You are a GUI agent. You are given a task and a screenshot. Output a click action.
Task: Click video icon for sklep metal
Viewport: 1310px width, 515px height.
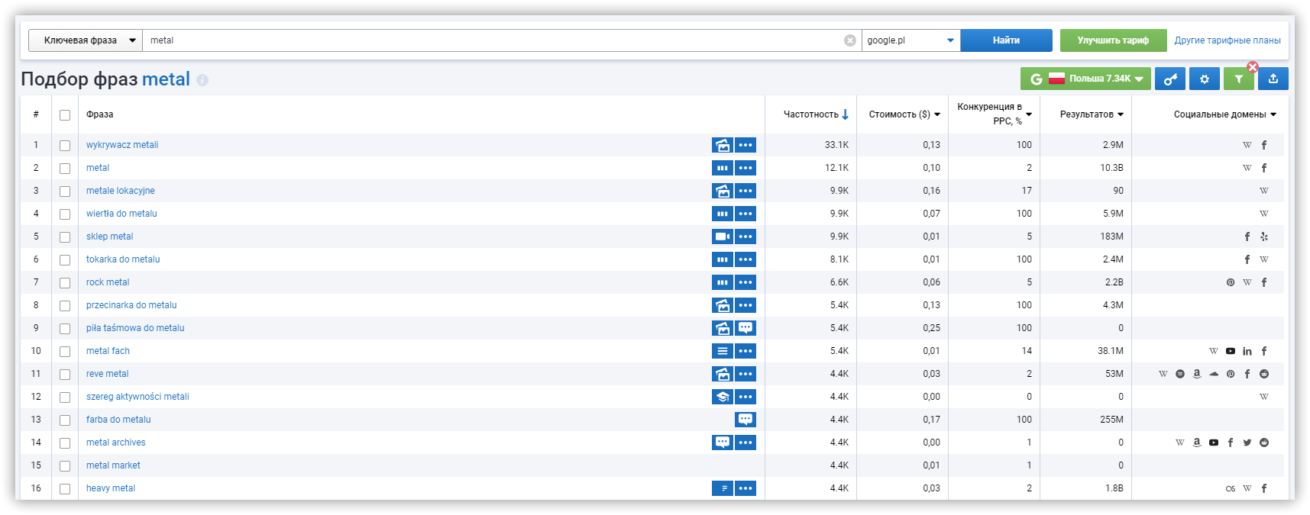[723, 237]
